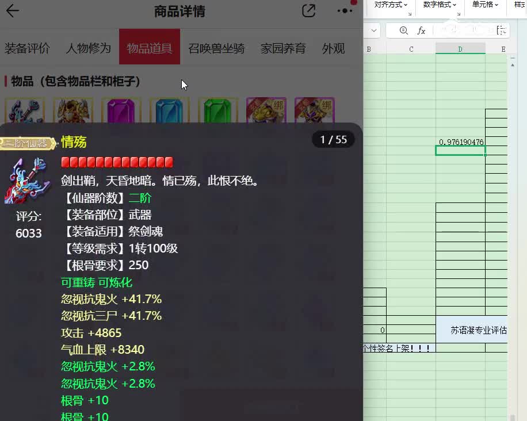This screenshot has width=527, height=421.
Task: Click the fx insert function icon
Action: [421, 30]
